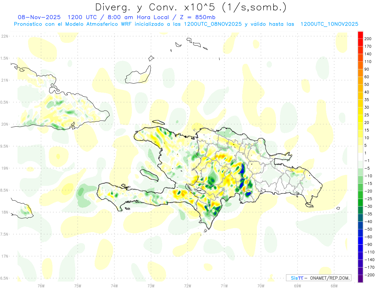Click the '22N' latitude label
The height and width of the screenshot is (290, 375).
(x=5, y=36)
